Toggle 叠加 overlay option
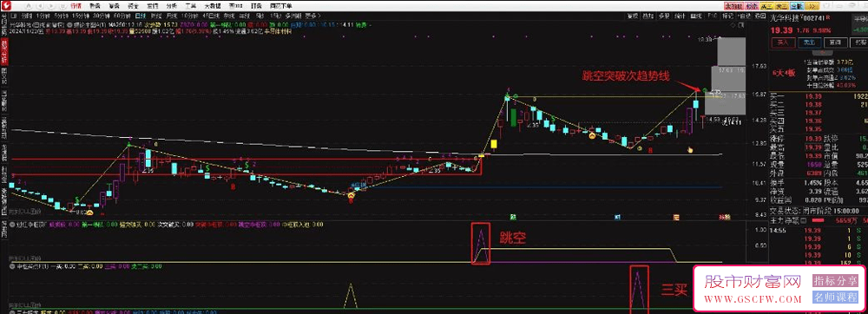This screenshot has height=314, width=868. coord(648,16)
